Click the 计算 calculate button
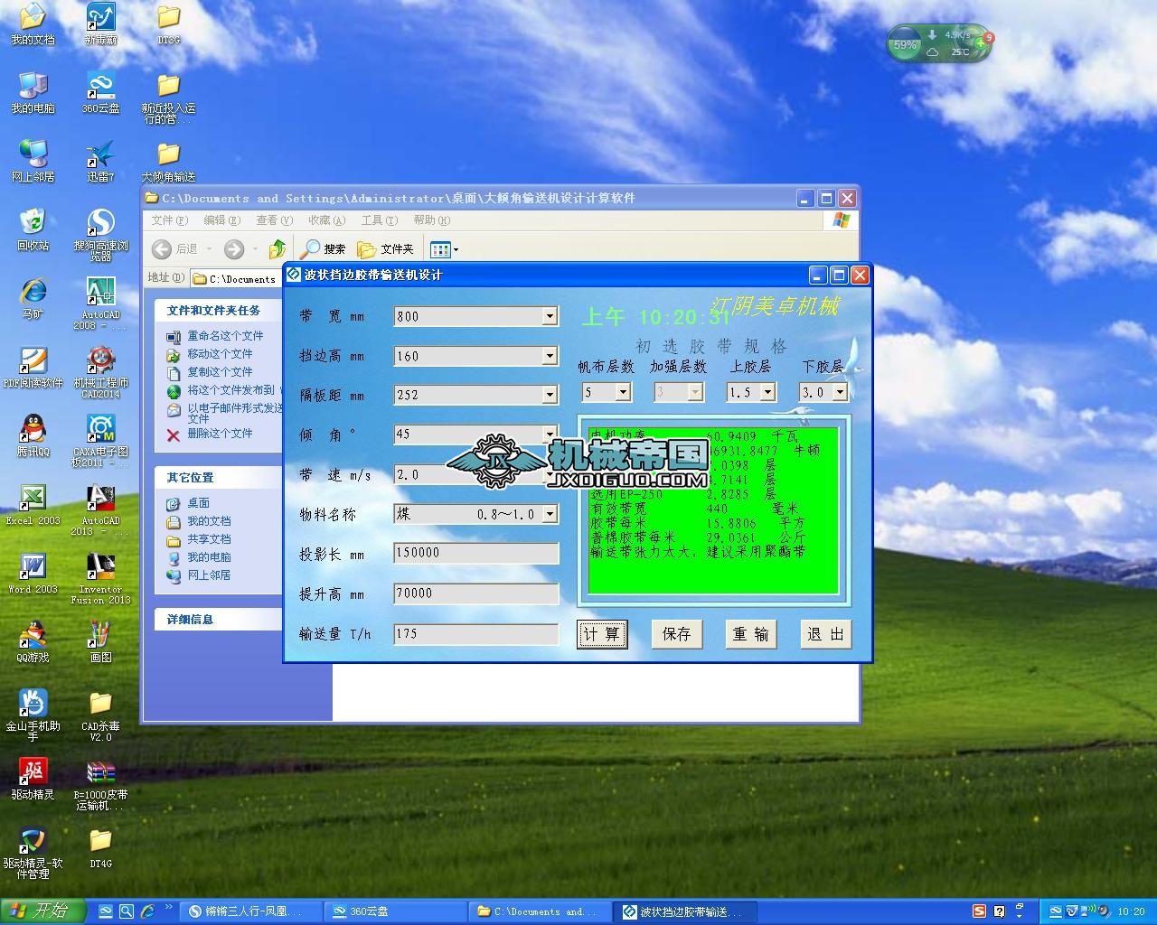Image resolution: width=1157 pixels, height=925 pixels. 602,634
